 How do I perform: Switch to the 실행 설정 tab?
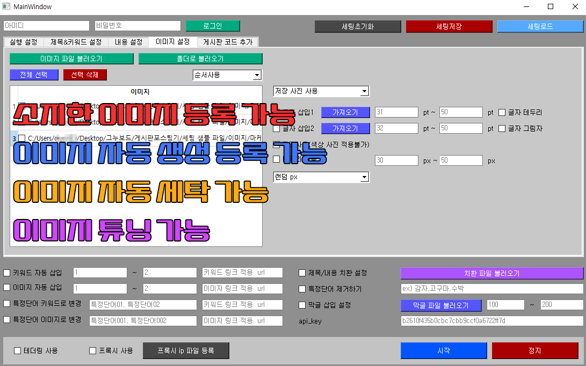pos(24,42)
